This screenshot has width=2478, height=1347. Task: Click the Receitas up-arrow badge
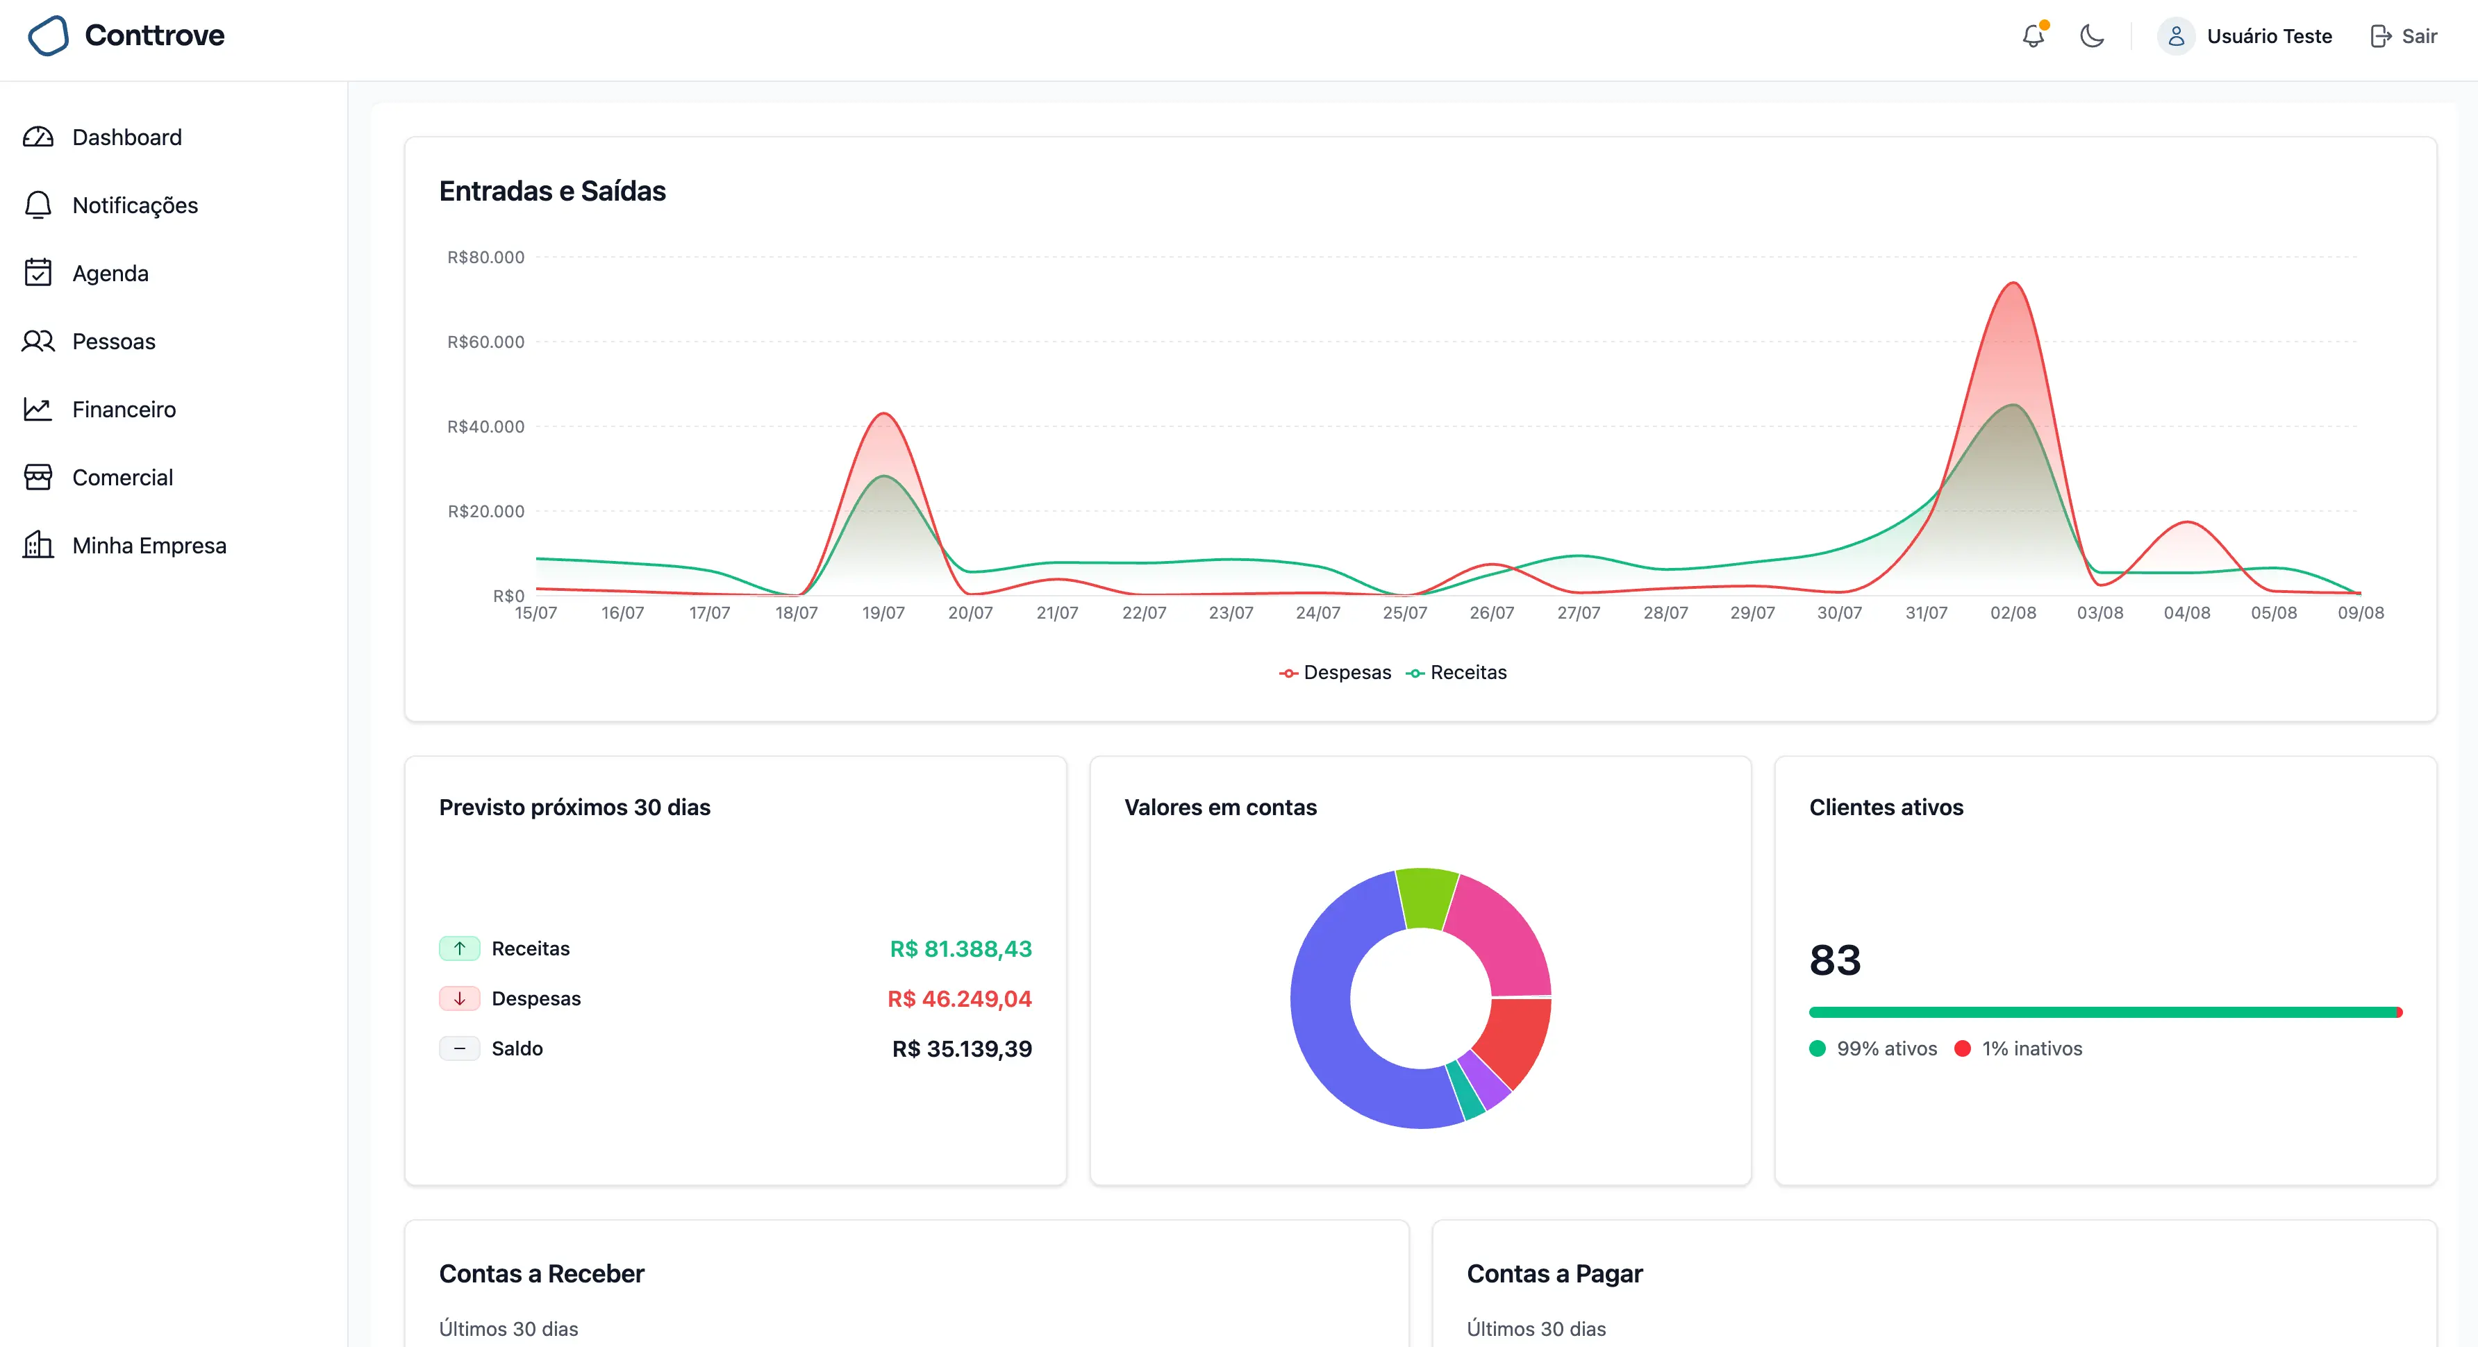point(459,949)
